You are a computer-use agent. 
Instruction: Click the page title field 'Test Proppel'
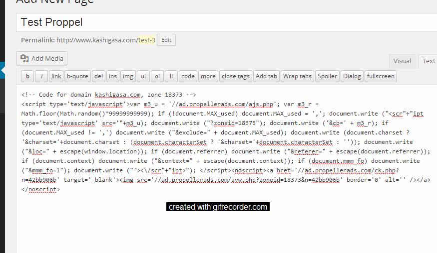(226, 22)
